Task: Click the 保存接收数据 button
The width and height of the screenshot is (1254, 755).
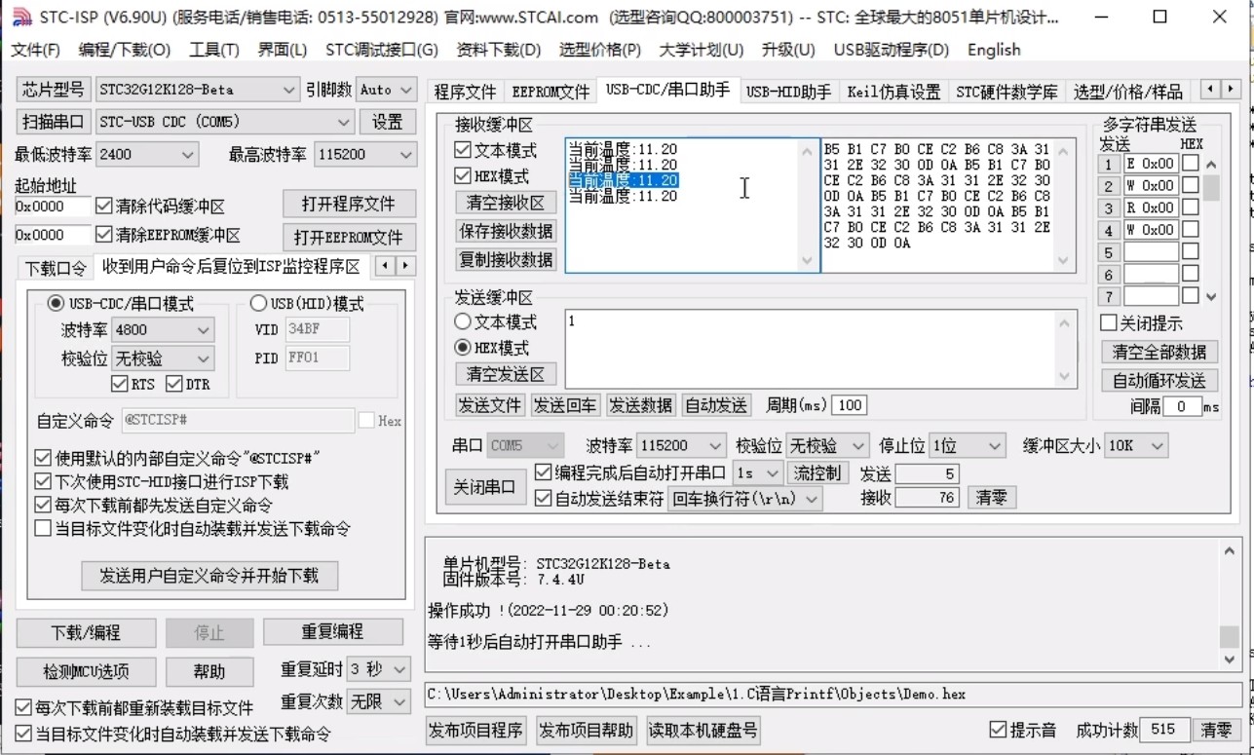Action: [506, 231]
